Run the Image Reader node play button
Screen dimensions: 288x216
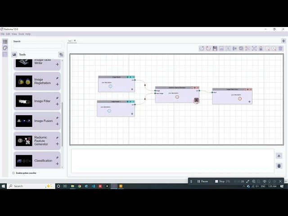tap(130, 77)
